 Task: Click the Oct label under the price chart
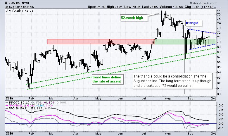[x=213, y=99]
